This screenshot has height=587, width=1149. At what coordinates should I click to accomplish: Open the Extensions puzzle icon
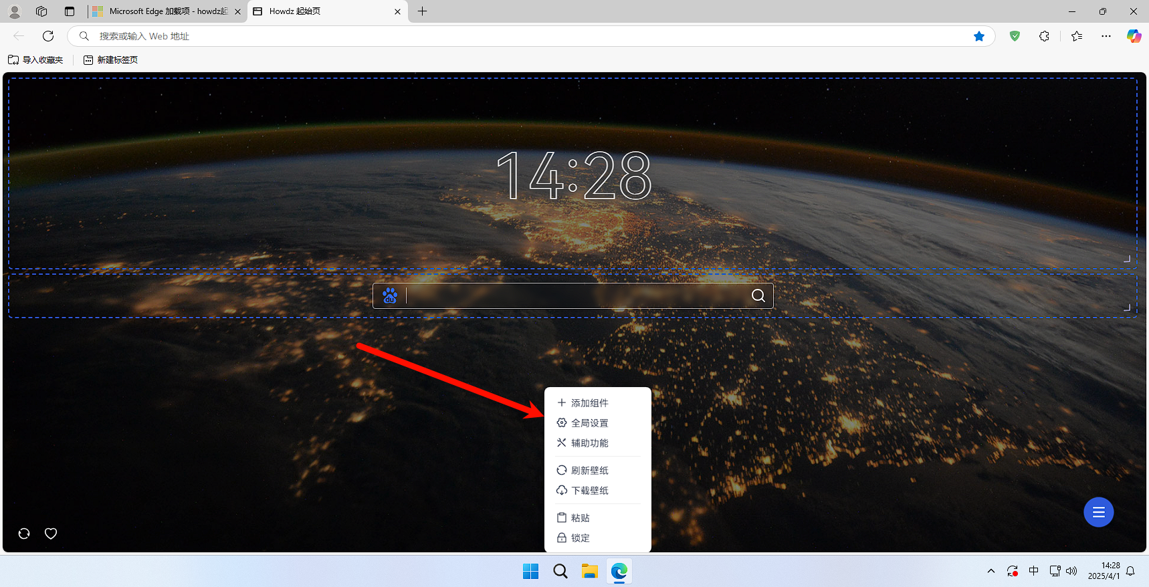[x=1044, y=36]
